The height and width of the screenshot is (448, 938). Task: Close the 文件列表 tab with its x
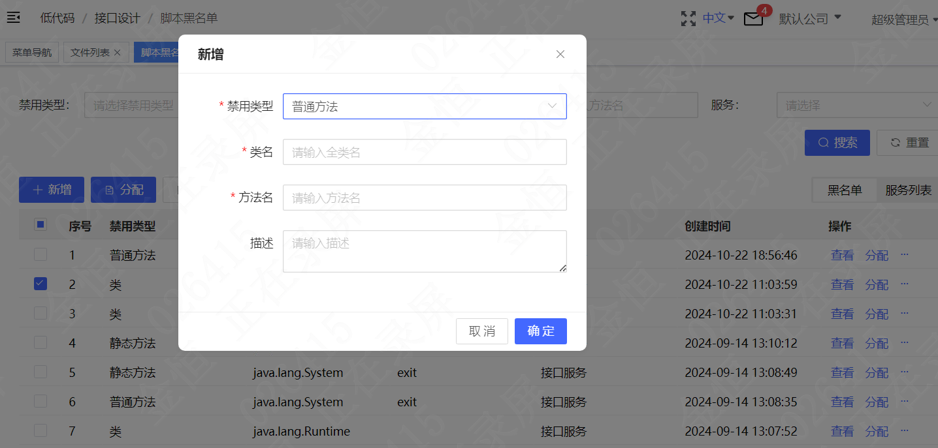coord(117,52)
